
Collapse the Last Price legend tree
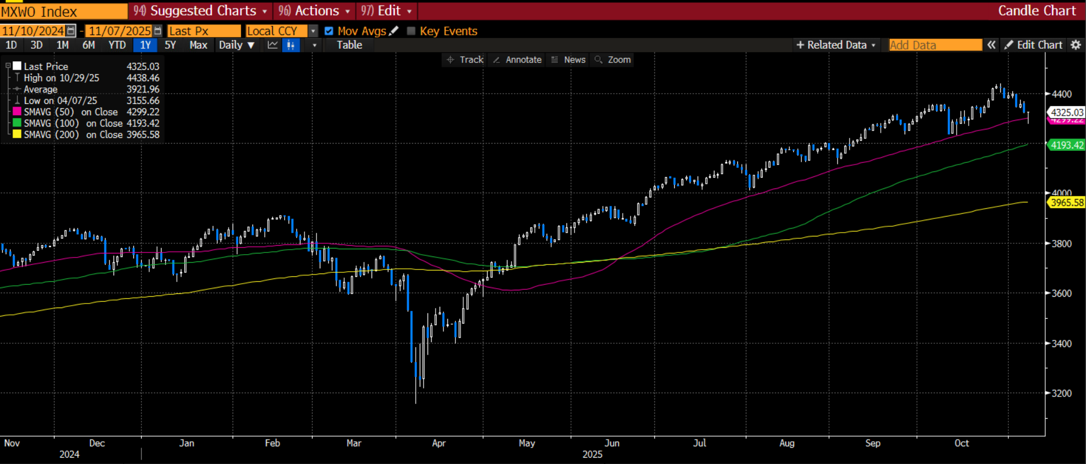click(x=8, y=66)
